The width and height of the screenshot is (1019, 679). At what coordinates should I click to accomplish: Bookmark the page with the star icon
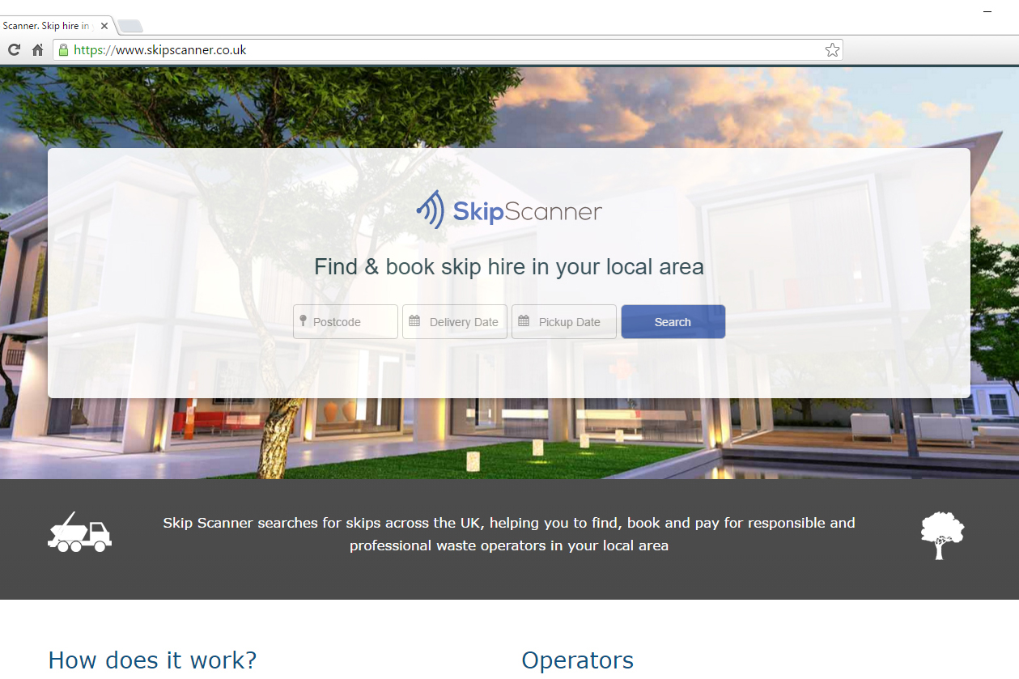(x=832, y=49)
